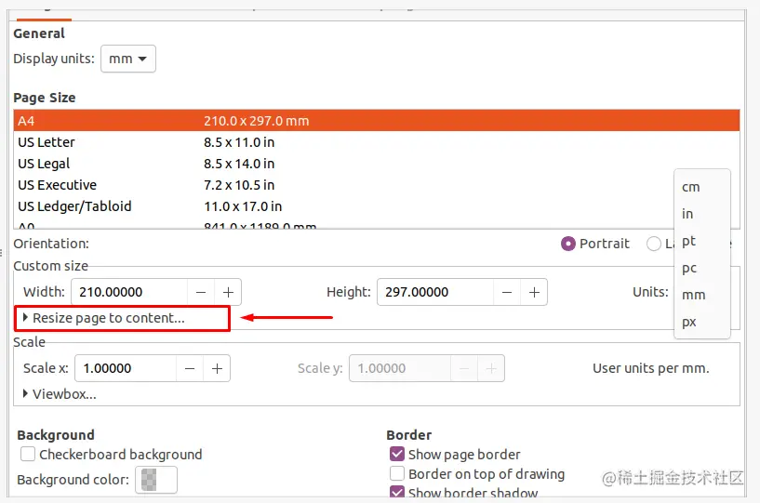Decrease the Width value
This screenshot has width=760, height=503.
[x=201, y=292]
